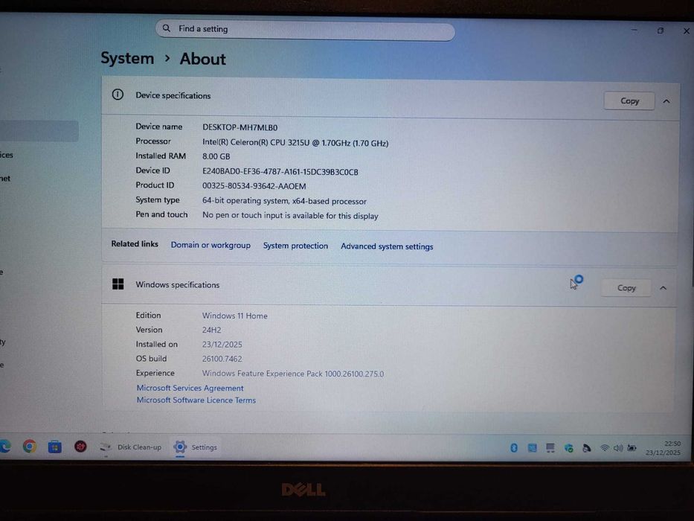Click the Bluetooth tray icon
Viewport: 694px width, 521px height.
coord(514,448)
